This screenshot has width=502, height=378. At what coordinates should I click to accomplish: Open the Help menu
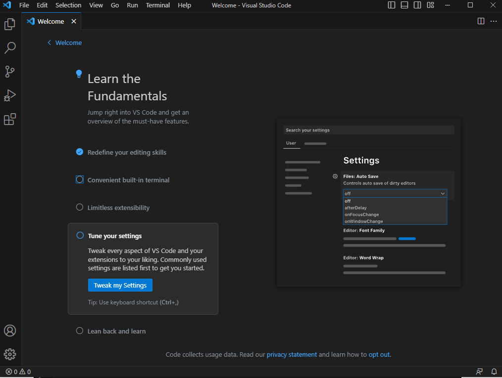pos(184,5)
